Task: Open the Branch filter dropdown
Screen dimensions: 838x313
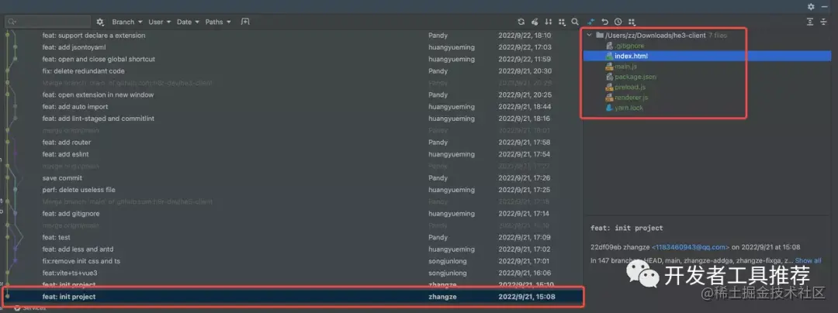Action: (127, 22)
